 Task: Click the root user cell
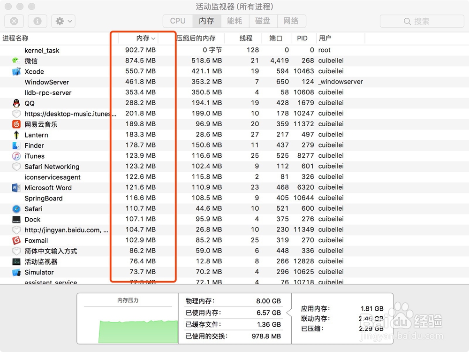(x=324, y=50)
